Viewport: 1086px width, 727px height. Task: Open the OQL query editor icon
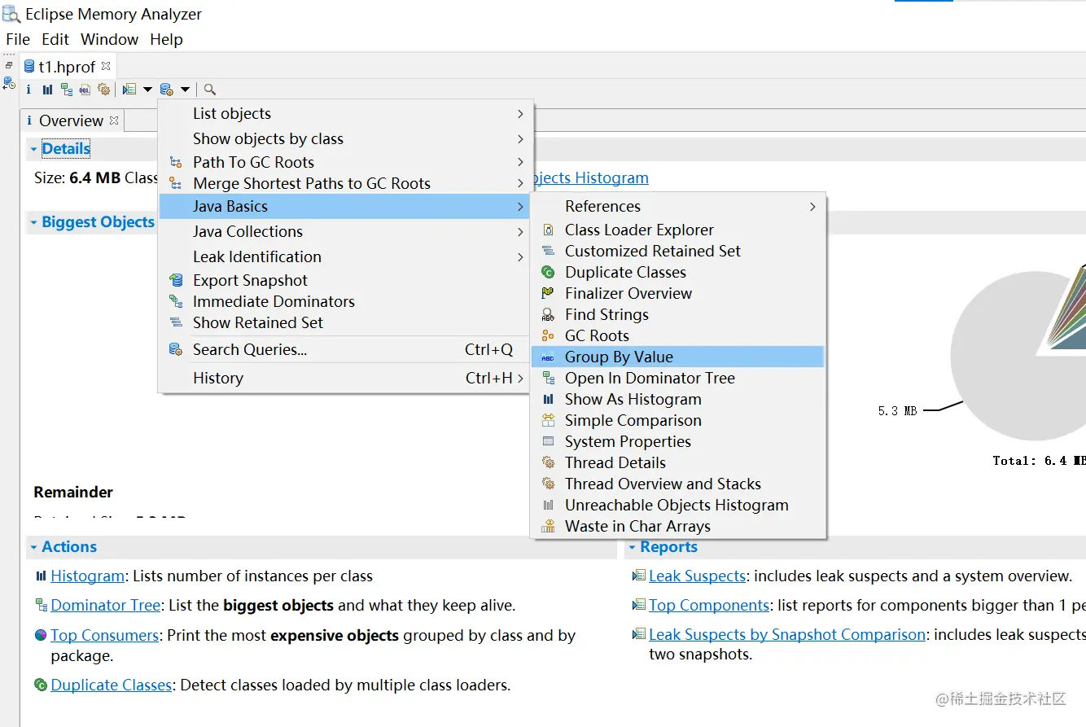coord(85,90)
